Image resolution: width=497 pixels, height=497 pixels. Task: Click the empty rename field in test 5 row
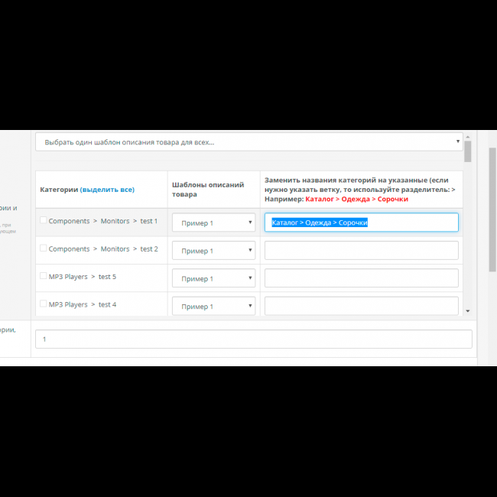click(x=361, y=278)
